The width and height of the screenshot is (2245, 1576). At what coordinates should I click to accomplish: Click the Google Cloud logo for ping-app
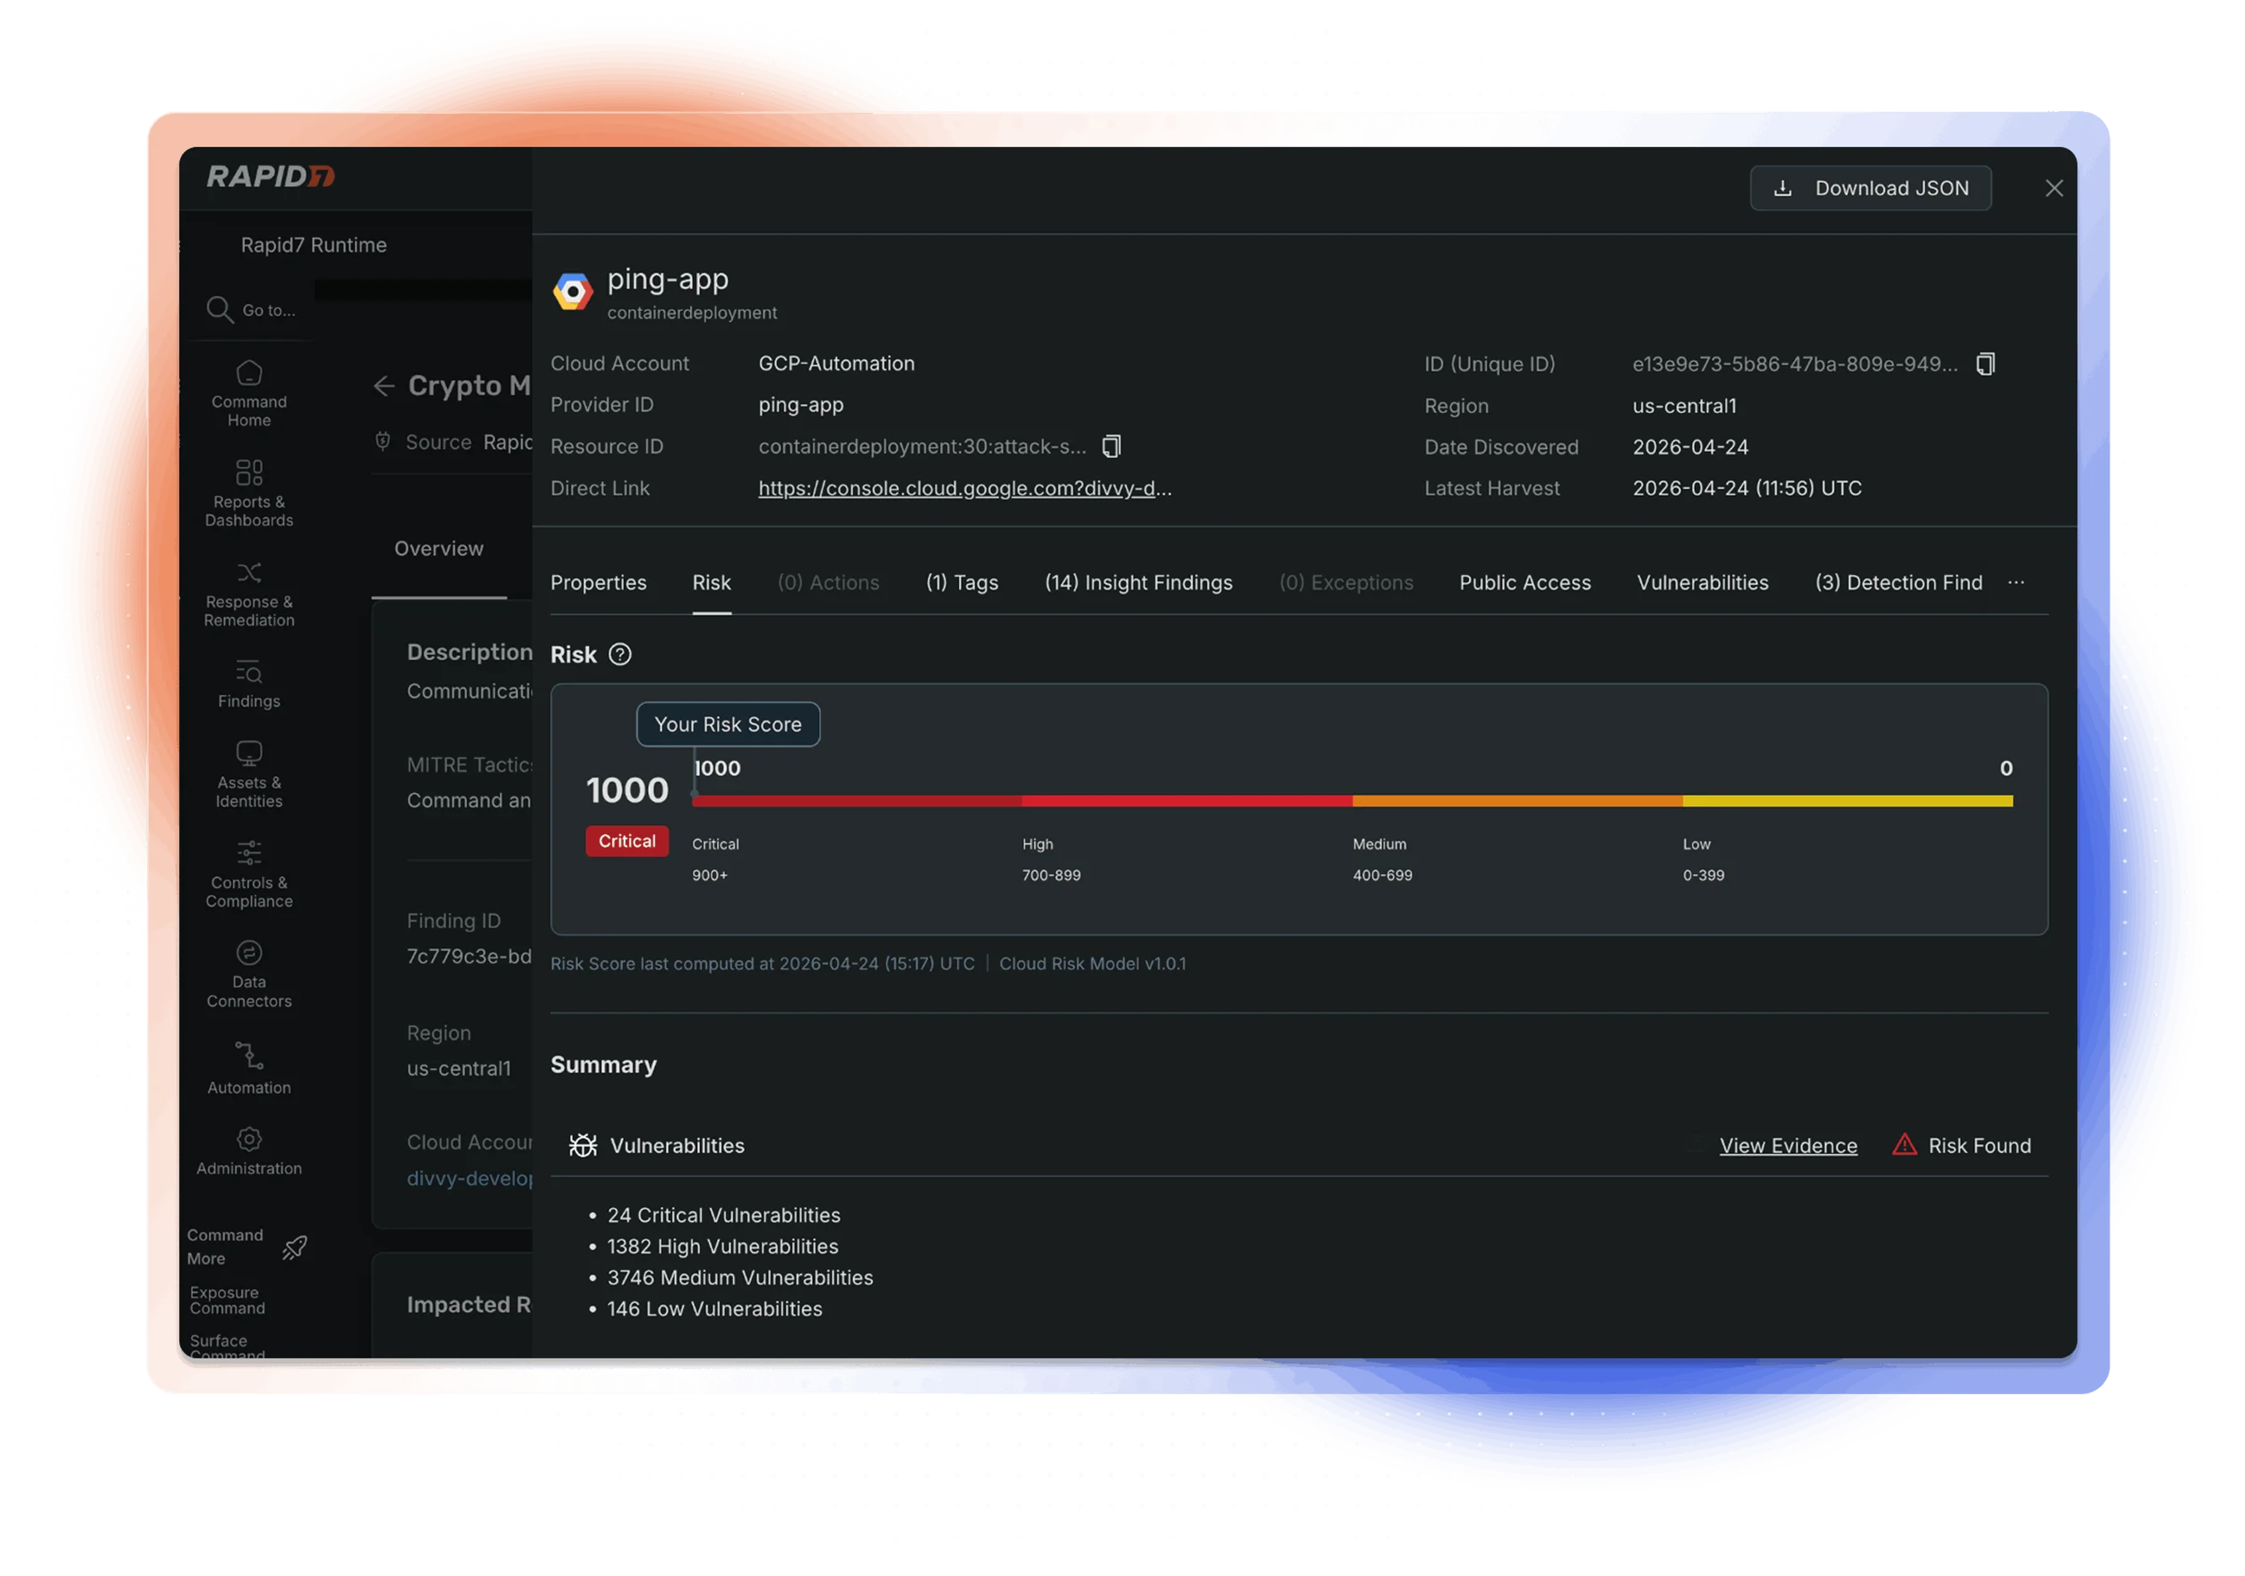573,291
